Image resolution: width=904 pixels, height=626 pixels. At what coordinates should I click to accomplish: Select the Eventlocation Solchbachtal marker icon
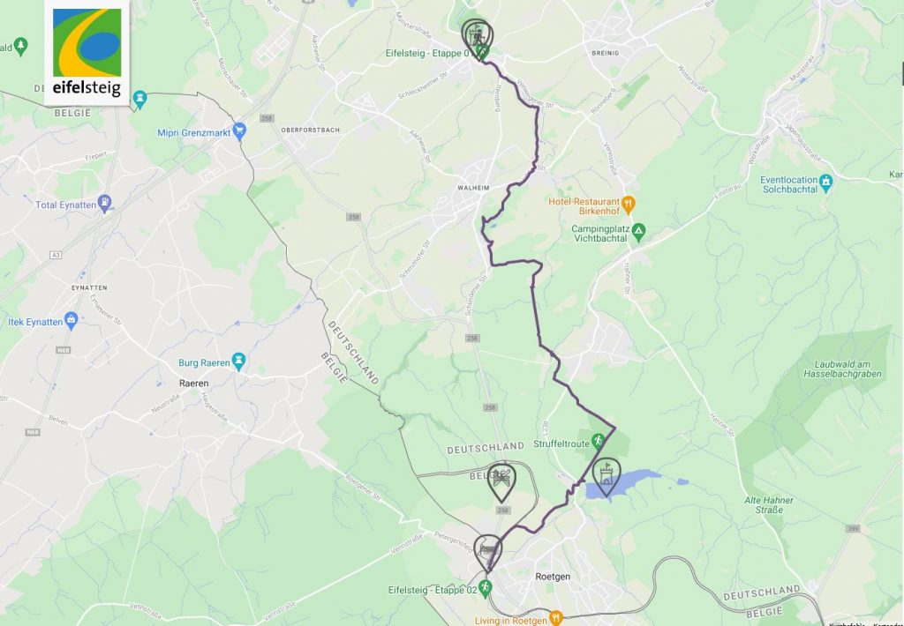point(826,183)
